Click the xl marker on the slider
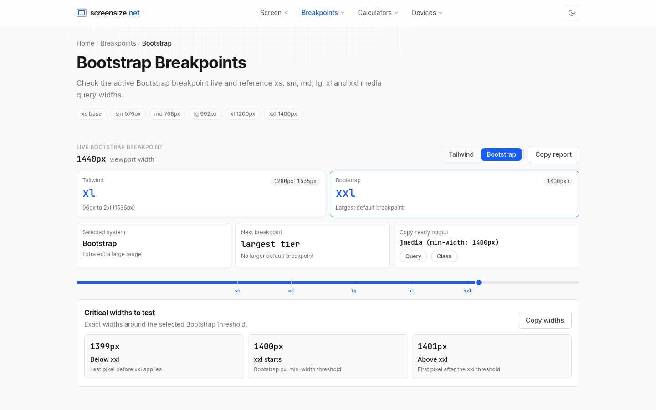The width and height of the screenshot is (656, 410). click(x=412, y=291)
